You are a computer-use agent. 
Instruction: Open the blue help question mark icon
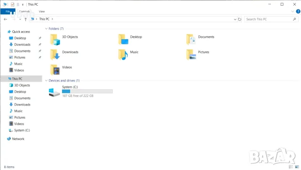pyautogui.click(x=298, y=11)
